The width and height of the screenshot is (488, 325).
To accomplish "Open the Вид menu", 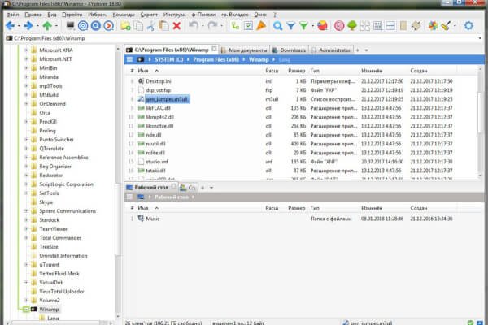I will (52, 15).
